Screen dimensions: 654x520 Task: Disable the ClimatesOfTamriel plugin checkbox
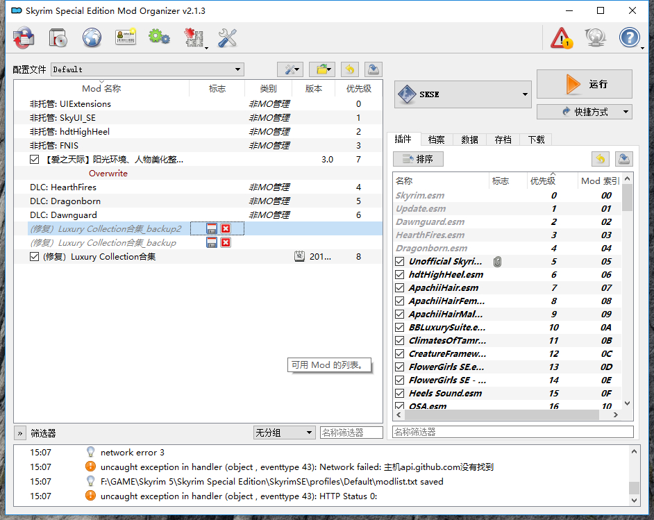(x=400, y=341)
